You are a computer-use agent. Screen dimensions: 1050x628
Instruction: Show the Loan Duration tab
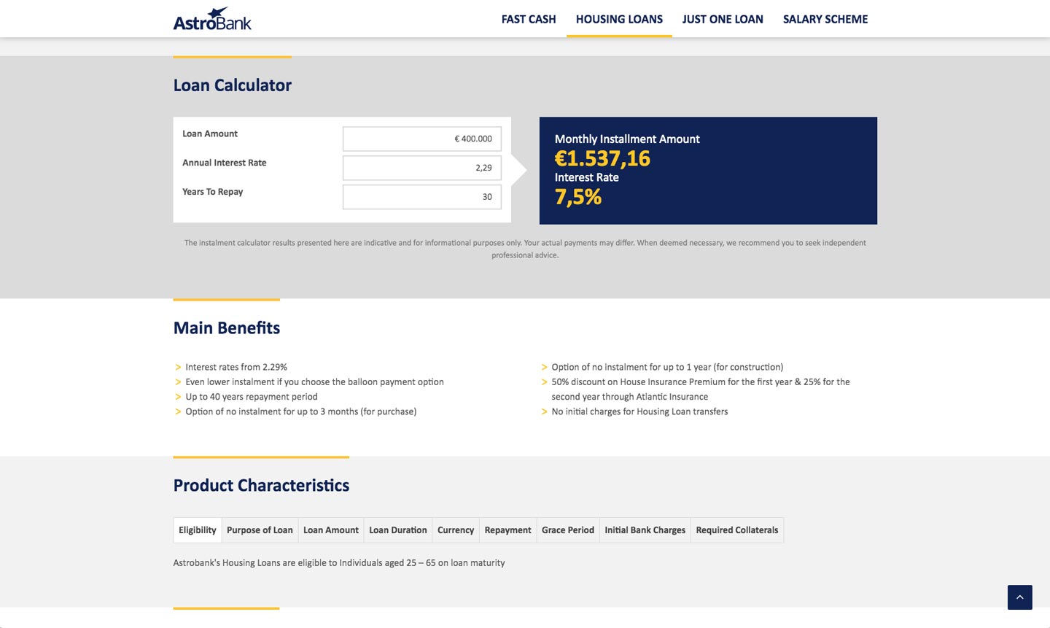coord(398,530)
